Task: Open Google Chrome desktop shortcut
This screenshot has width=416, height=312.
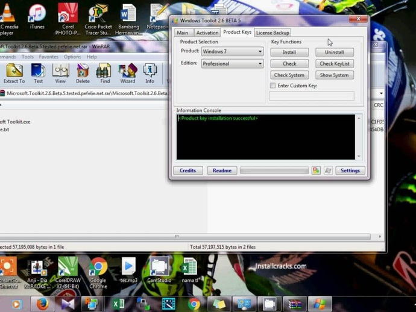Action: [x=98, y=273]
